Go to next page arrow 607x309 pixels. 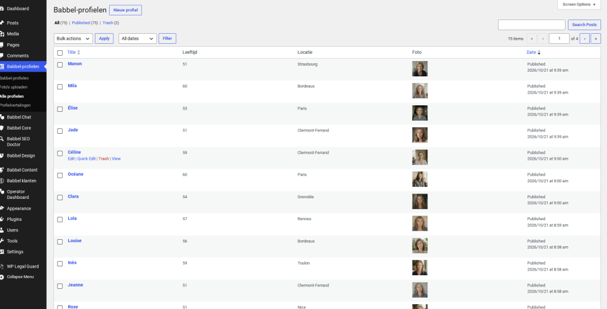click(x=584, y=38)
